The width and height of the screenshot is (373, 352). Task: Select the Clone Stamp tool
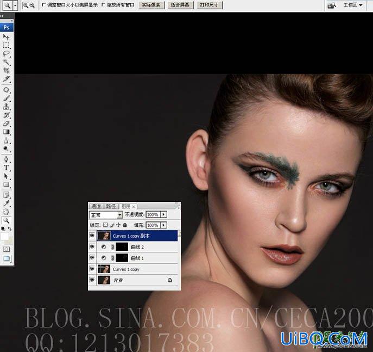[6, 107]
